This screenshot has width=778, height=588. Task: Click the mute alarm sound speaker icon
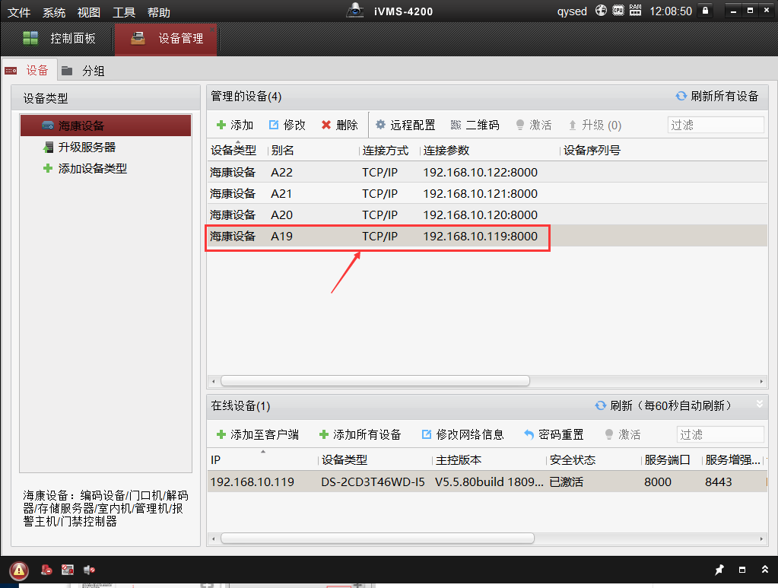tap(89, 570)
